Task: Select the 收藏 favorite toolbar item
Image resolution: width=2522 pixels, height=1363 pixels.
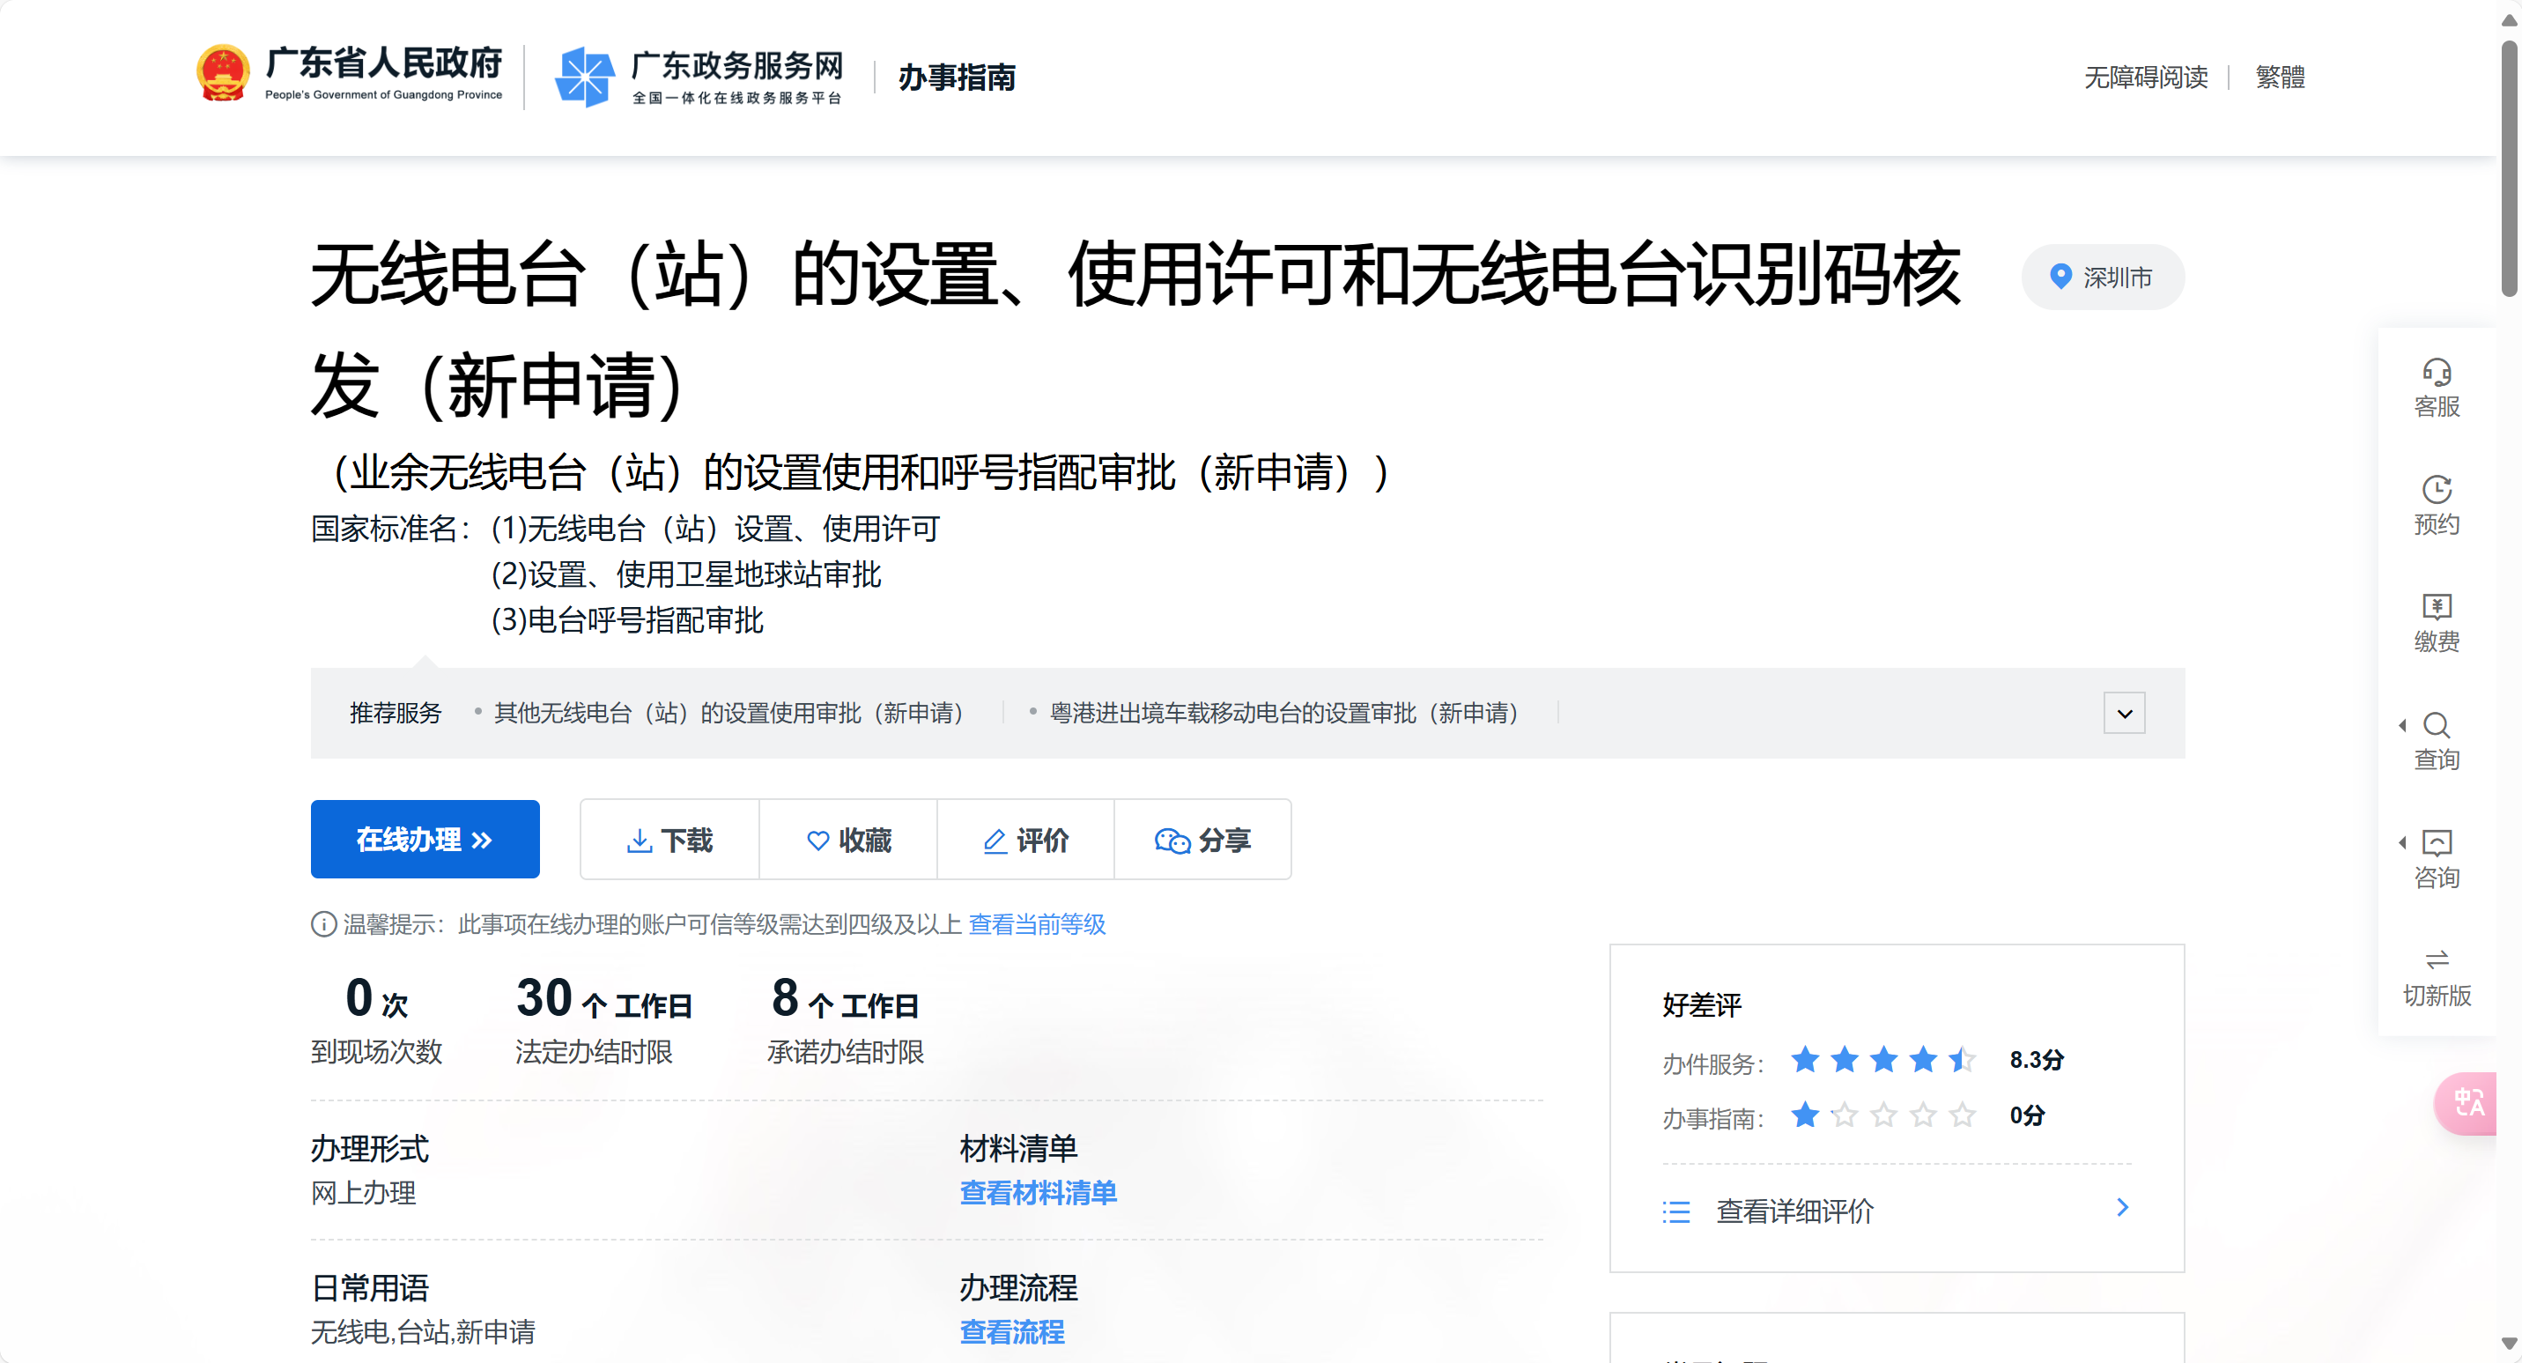Action: pos(847,841)
